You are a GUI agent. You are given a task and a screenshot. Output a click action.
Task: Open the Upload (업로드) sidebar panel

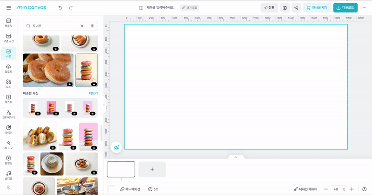(8, 69)
